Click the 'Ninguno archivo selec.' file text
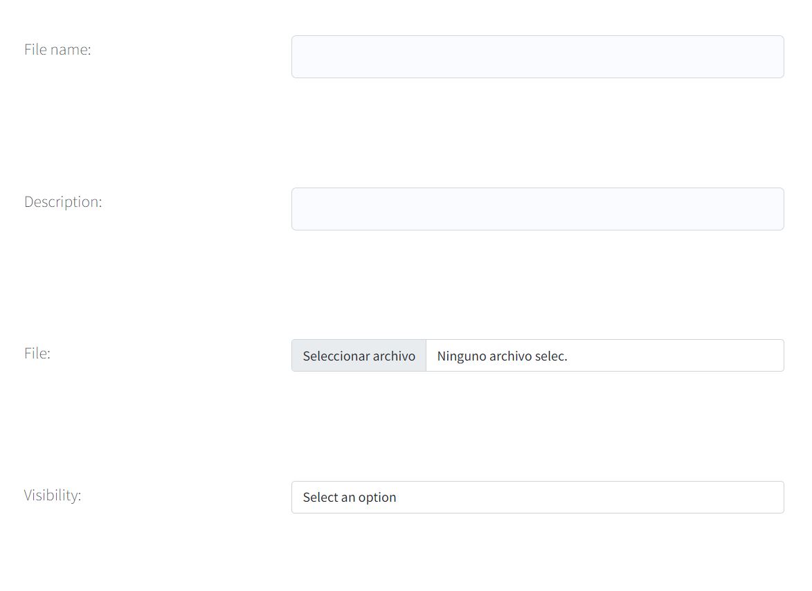Image resolution: width=812 pixels, height=591 pixels. click(x=502, y=356)
